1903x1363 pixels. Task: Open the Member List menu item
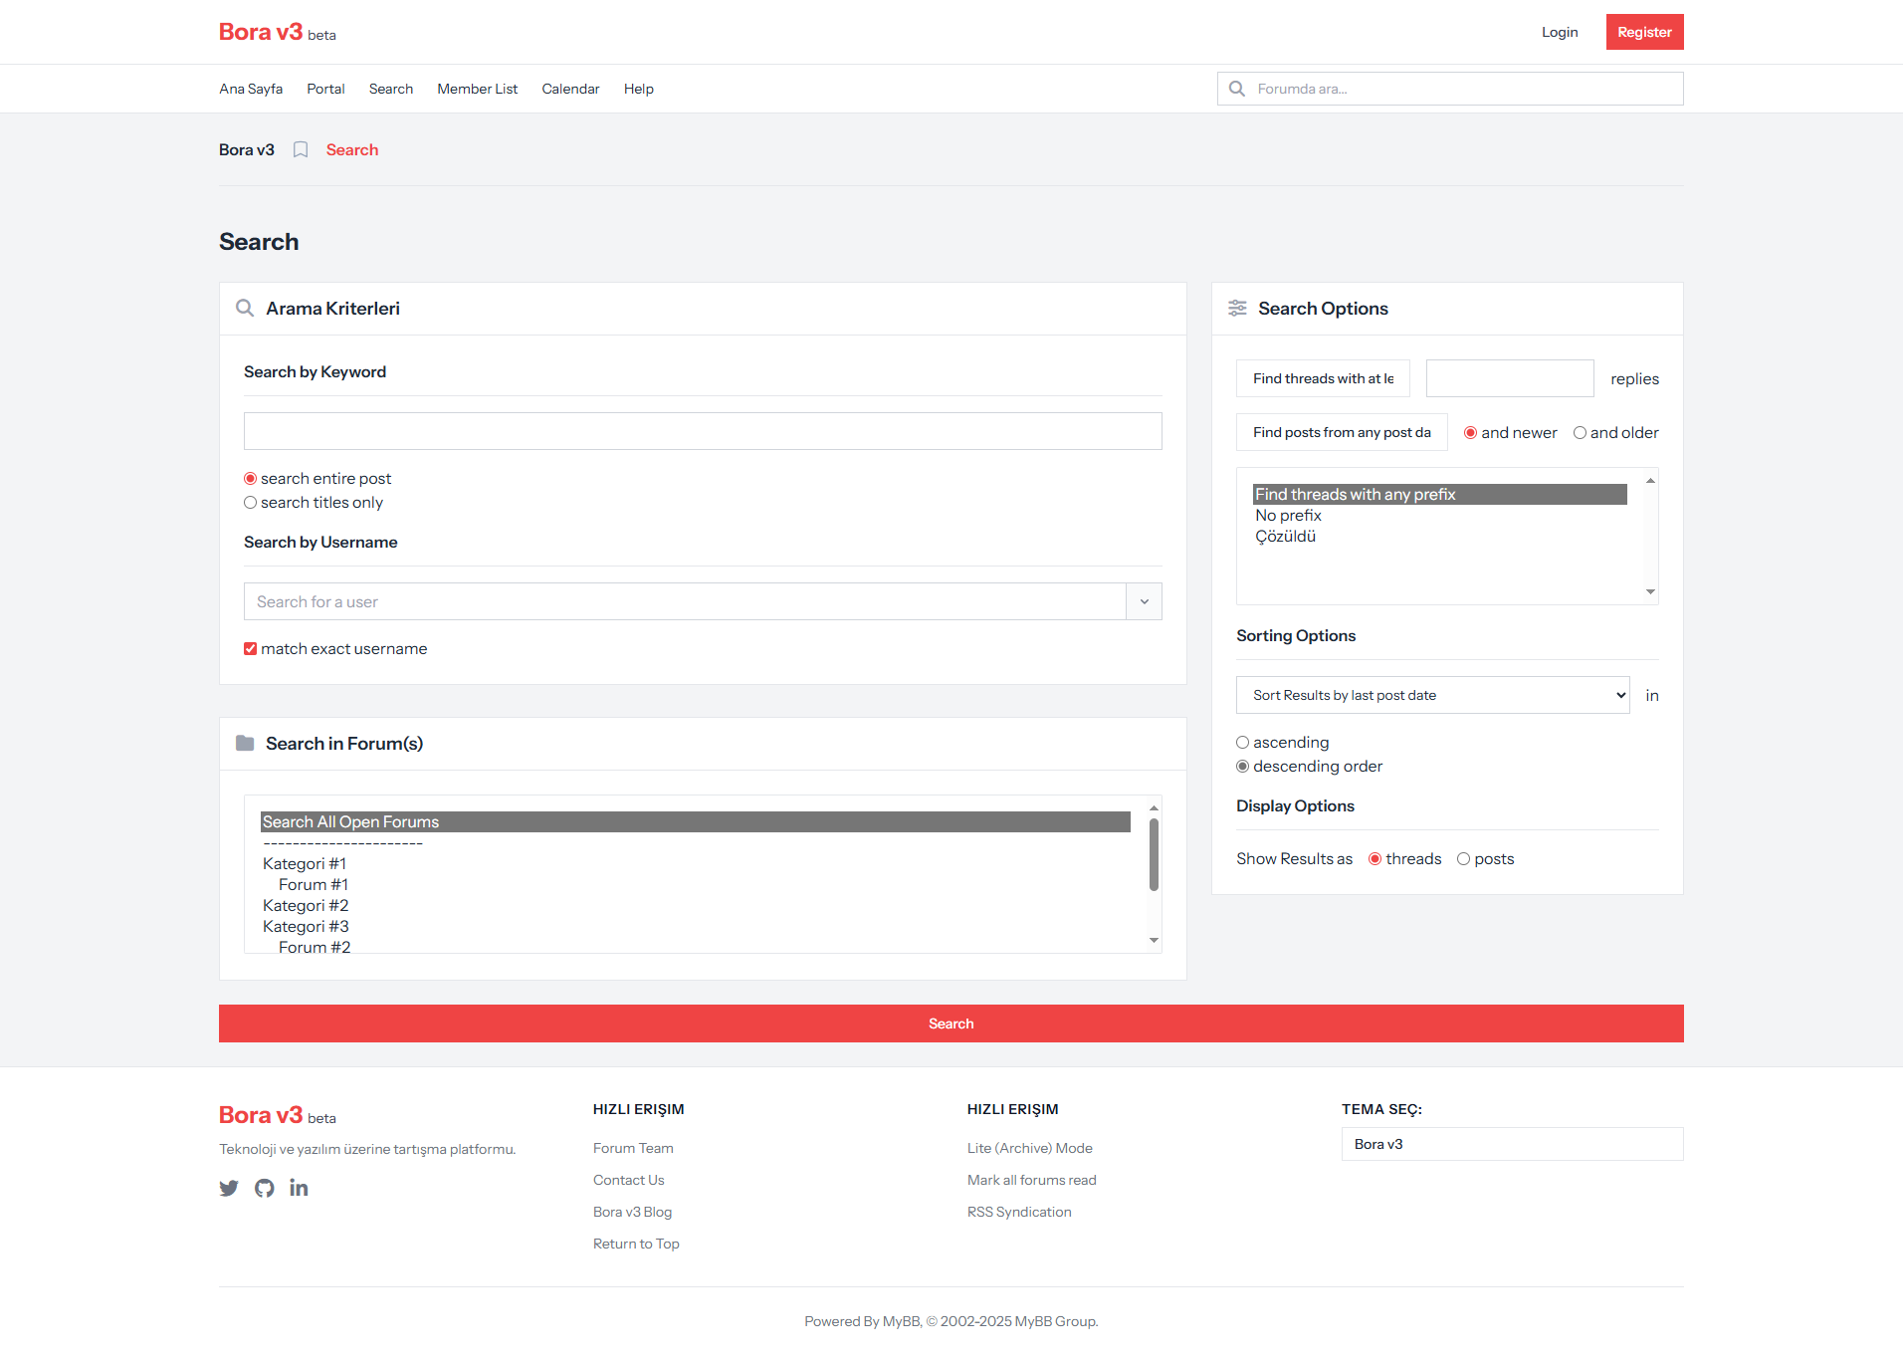[x=478, y=89]
